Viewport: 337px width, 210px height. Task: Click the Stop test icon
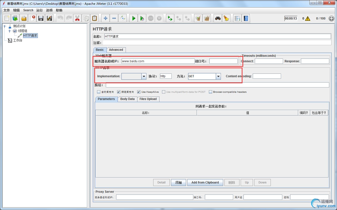(151, 18)
